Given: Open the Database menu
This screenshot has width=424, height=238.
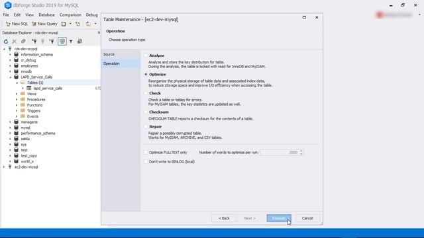Looking at the screenshot, I should tap(46, 15).
